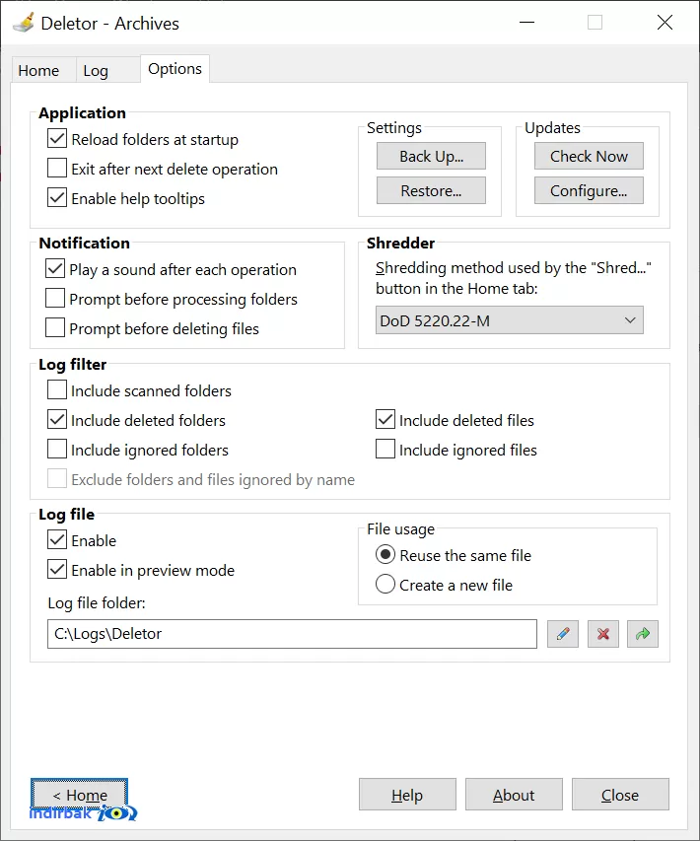Image resolution: width=700 pixels, height=841 pixels.
Task: Click the Close button at bottom
Action: point(620,795)
